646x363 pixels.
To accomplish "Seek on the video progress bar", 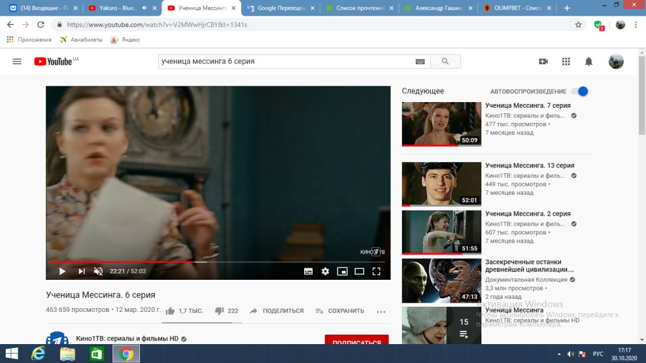I will [218, 262].
